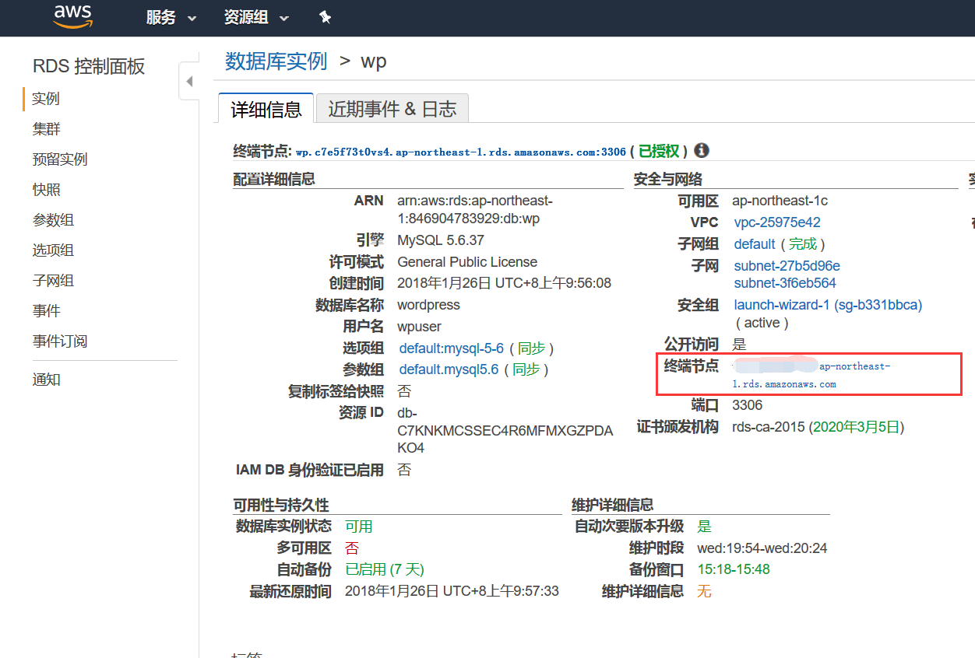
Task: Select 实例 in the sidebar
Action: coord(46,99)
